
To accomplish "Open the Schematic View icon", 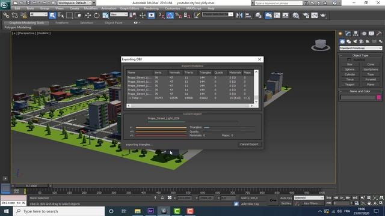I will (285, 16).
